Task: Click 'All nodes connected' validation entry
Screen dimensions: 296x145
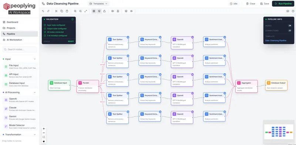Action: coord(55,32)
